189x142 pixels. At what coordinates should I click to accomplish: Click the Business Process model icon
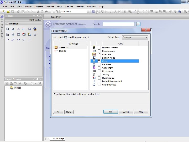tap(94, 47)
